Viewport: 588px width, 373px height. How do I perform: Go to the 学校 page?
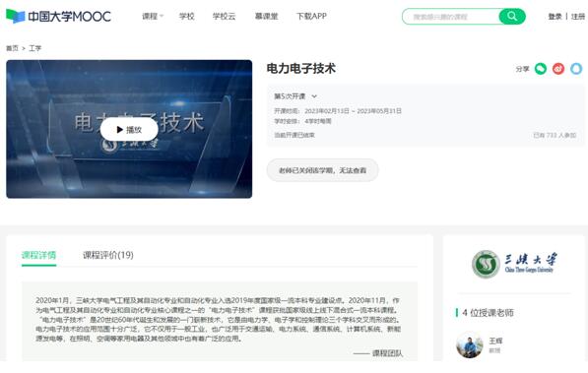186,16
